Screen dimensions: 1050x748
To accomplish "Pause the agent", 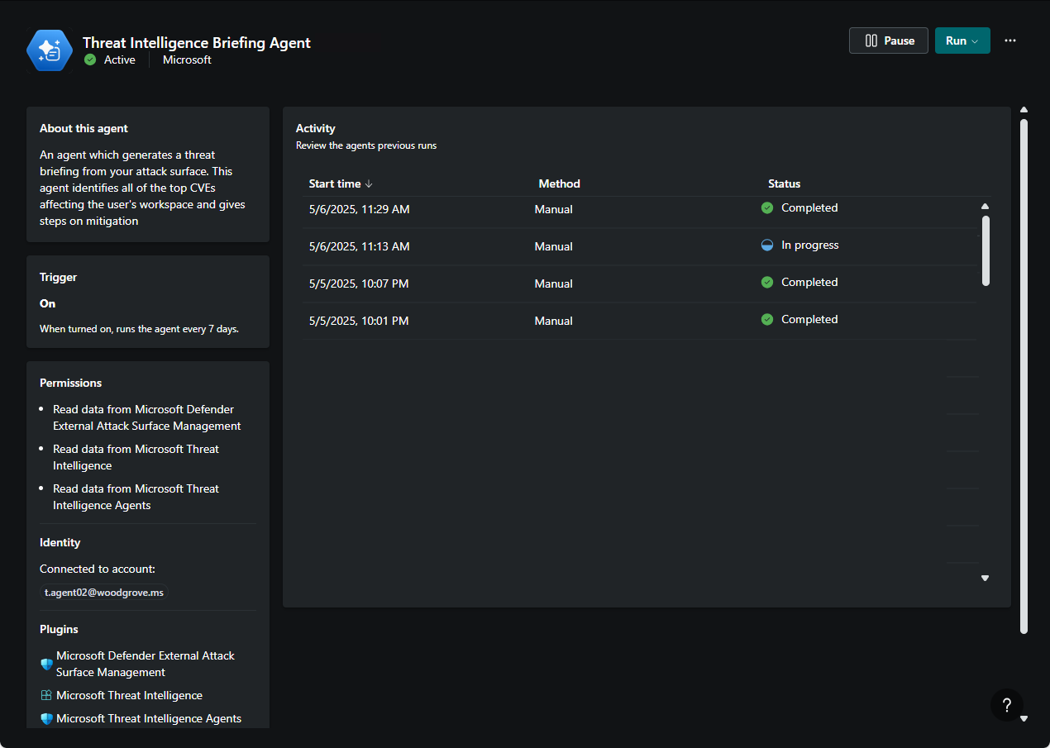I will 890,40.
